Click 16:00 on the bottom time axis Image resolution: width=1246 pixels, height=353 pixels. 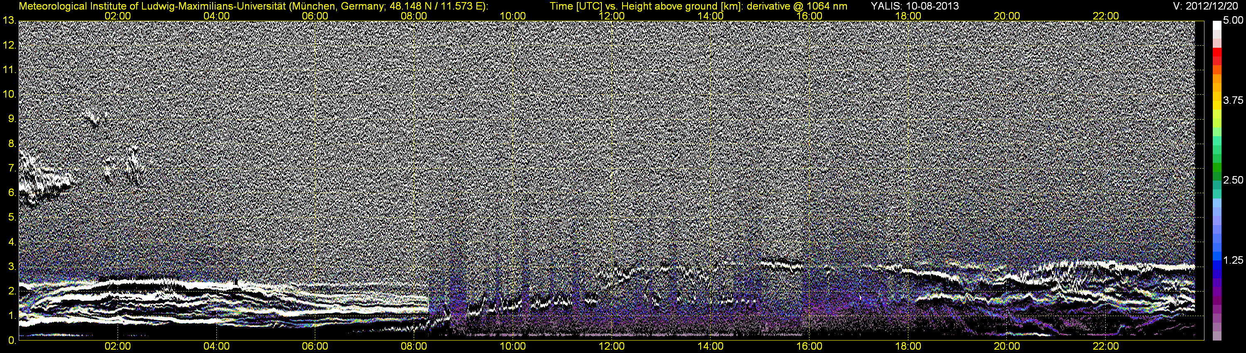tap(809, 346)
